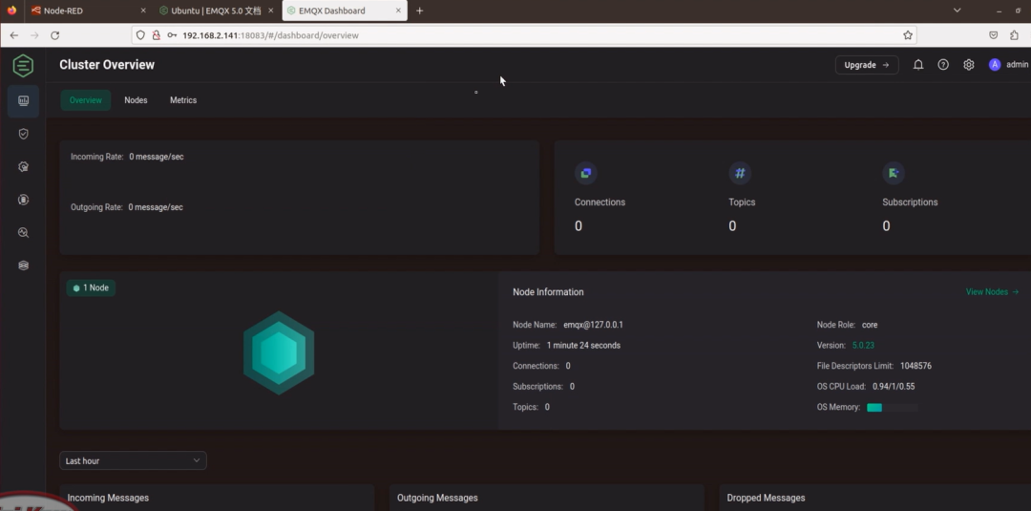The image size is (1031, 511).
Task: Click the OS CPU Load value
Action: pos(894,387)
